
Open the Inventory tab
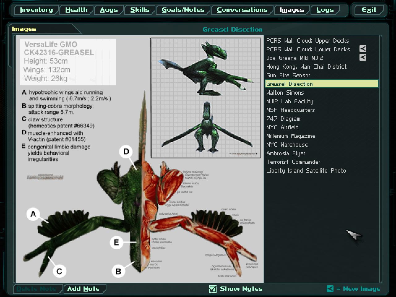36,10
